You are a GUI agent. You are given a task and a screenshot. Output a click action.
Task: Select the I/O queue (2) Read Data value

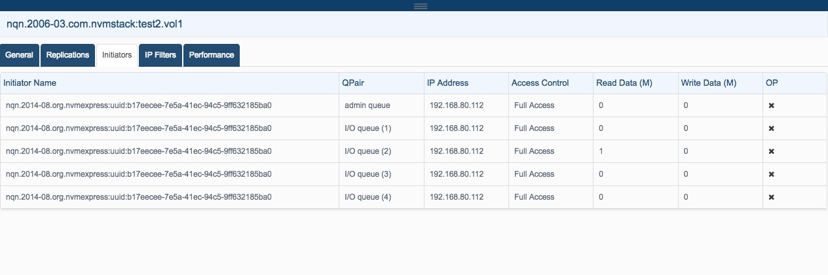pos(601,151)
